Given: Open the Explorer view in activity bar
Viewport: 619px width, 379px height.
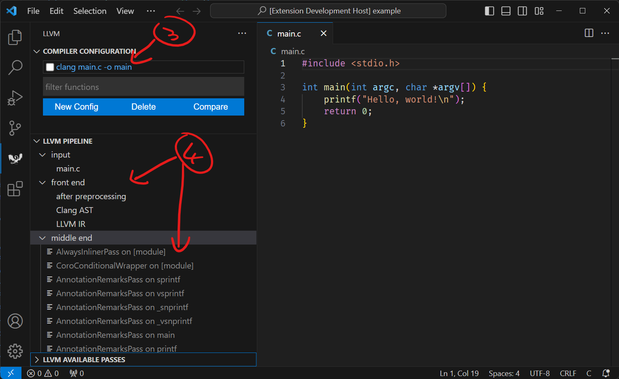Looking at the screenshot, I should tap(15, 37).
